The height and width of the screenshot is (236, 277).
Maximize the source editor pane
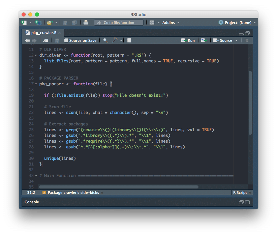tap(247, 33)
